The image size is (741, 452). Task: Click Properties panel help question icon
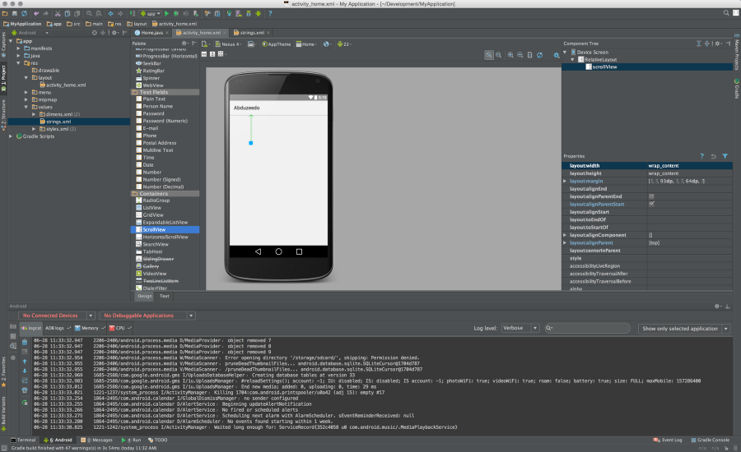(x=701, y=156)
